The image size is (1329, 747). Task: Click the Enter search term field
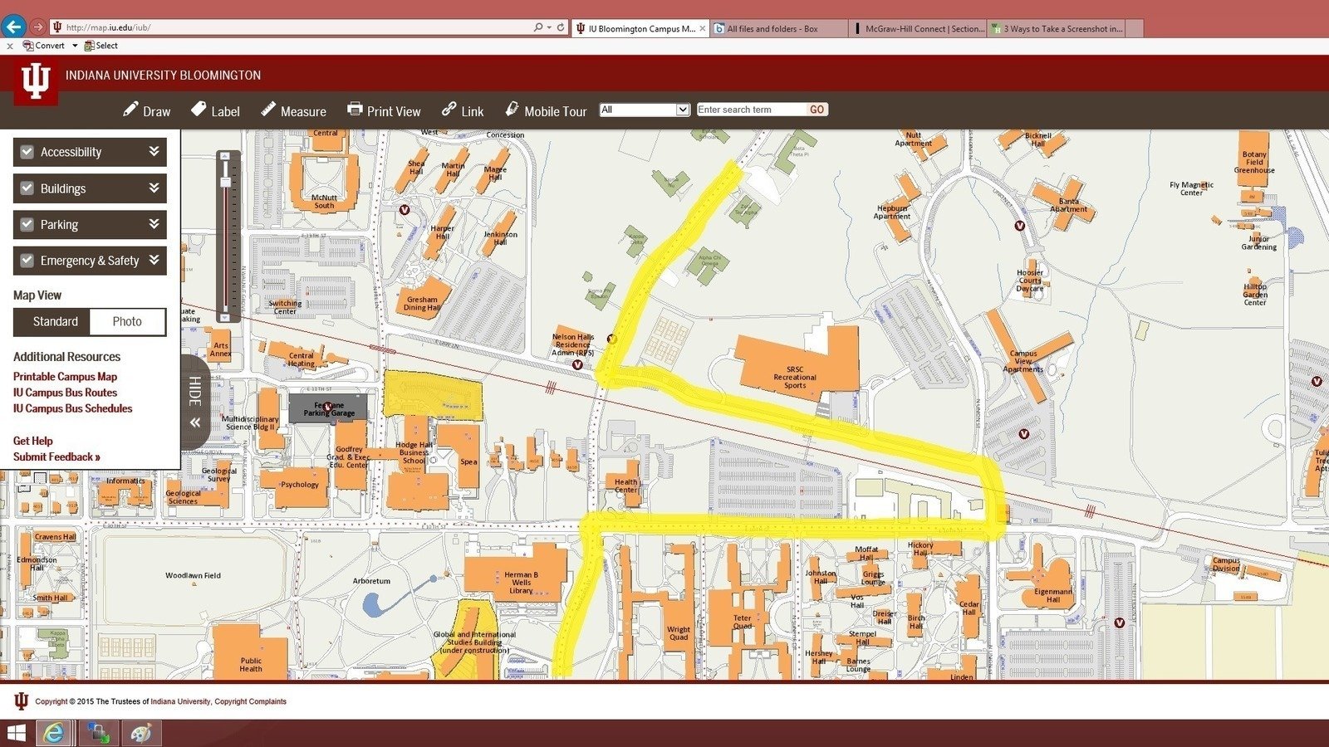pos(751,110)
